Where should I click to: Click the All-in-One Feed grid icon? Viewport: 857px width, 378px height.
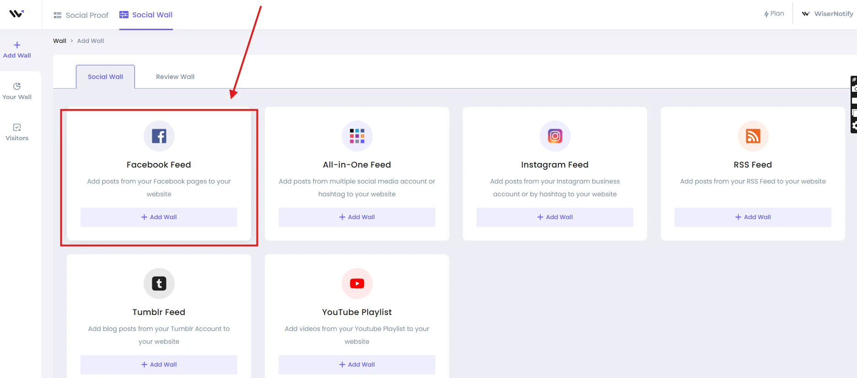click(357, 136)
